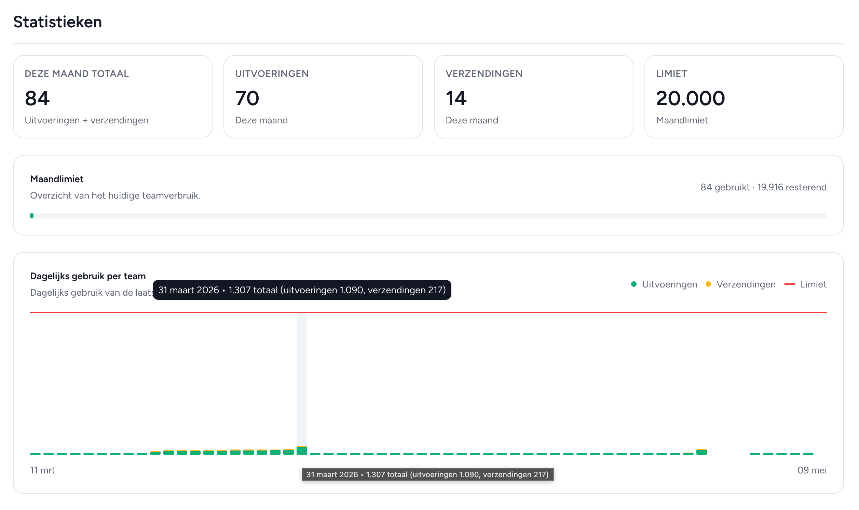Click 'Uitvoeringen + verzendingen' subtitle text
859x510 pixels.
(86, 120)
